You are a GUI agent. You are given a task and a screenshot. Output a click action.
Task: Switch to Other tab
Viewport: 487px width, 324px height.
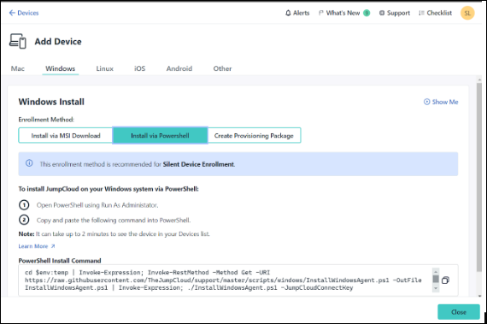point(222,68)
